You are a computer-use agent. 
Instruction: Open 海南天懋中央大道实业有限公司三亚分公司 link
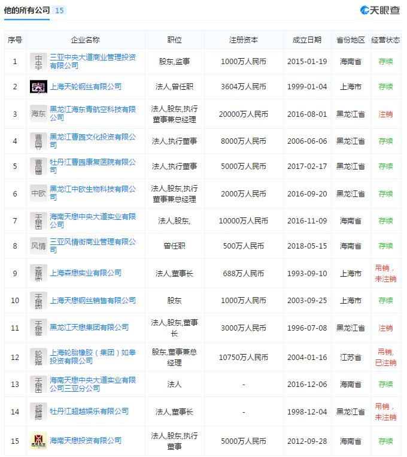click(x=93, y=384)
